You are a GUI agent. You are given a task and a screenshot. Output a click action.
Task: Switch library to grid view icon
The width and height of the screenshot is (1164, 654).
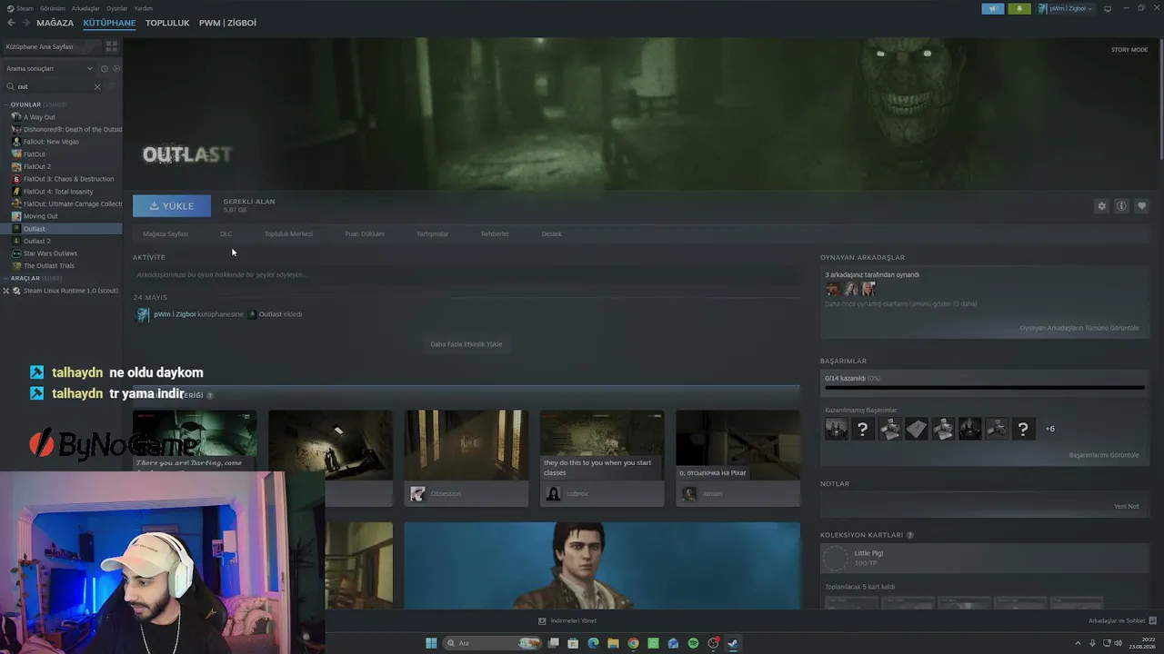111,45
